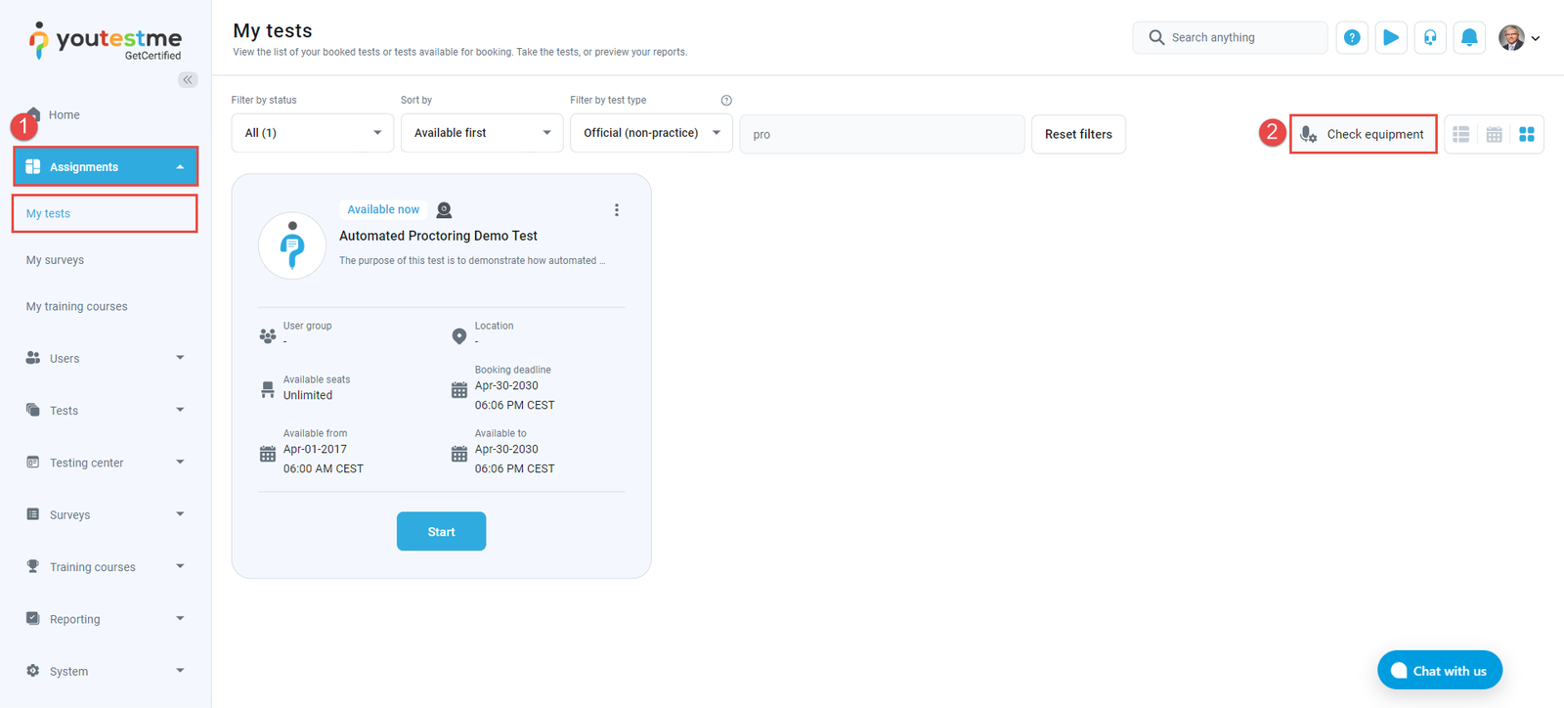1564x708 pixels.
Task: Open three-dot menu on test card
Action: 616,210
